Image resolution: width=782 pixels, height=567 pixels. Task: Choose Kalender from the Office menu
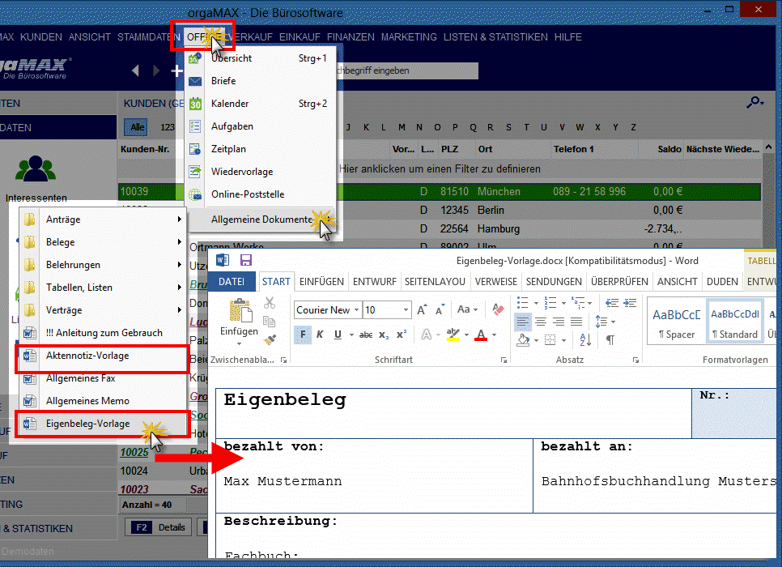pos(261,104)
